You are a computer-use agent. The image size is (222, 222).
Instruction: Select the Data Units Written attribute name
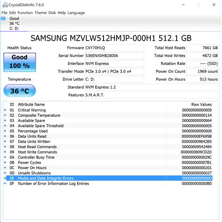coord(34,142)
